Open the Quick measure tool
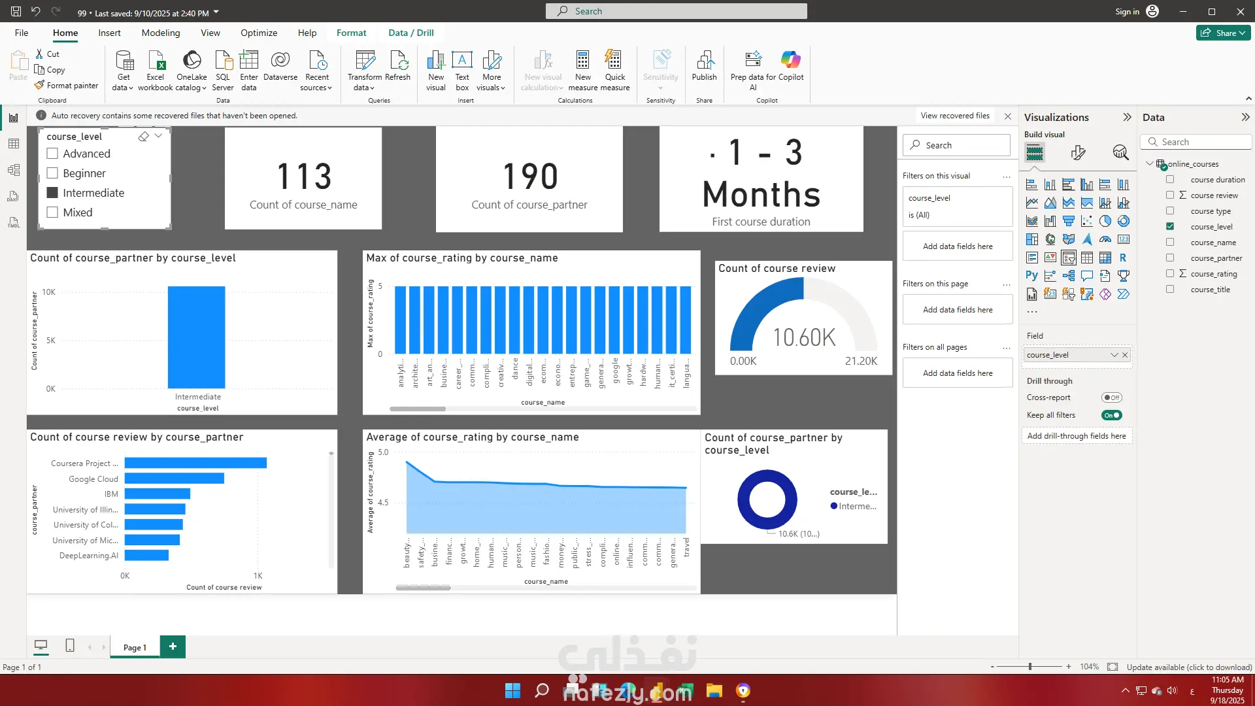 (614, 61)
